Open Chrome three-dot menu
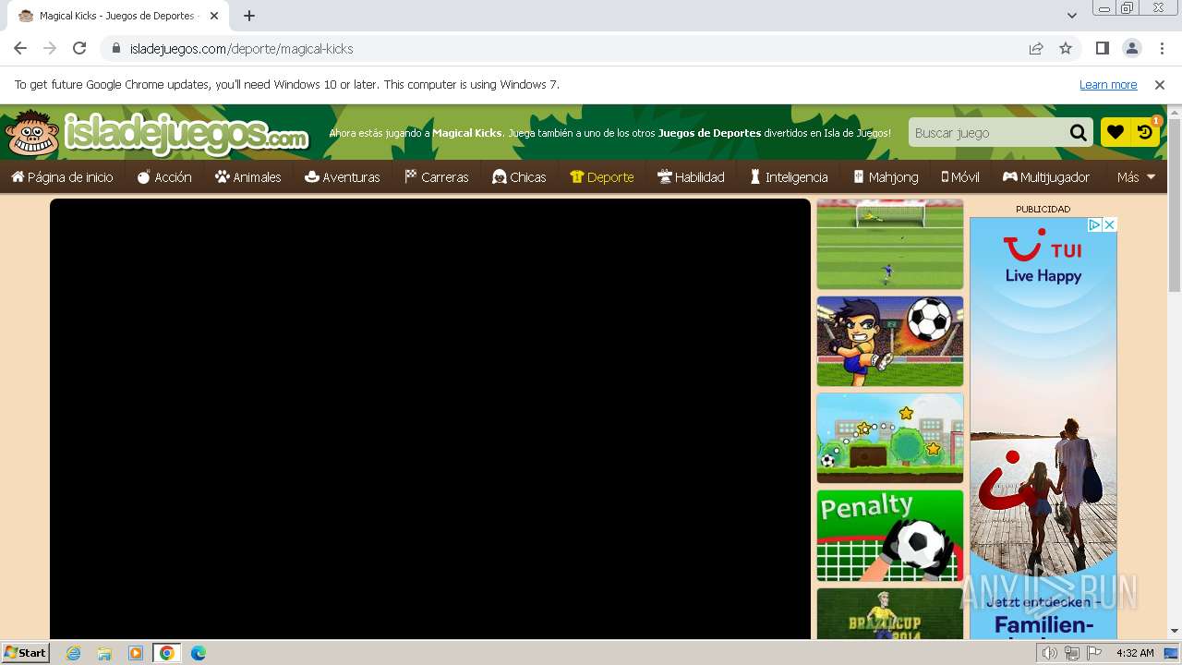Viewport: 1182px width, 665px height. point(1161,49)
